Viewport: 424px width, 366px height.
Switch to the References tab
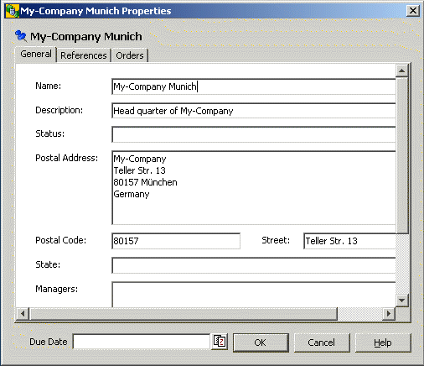click(x=84, y=55)
